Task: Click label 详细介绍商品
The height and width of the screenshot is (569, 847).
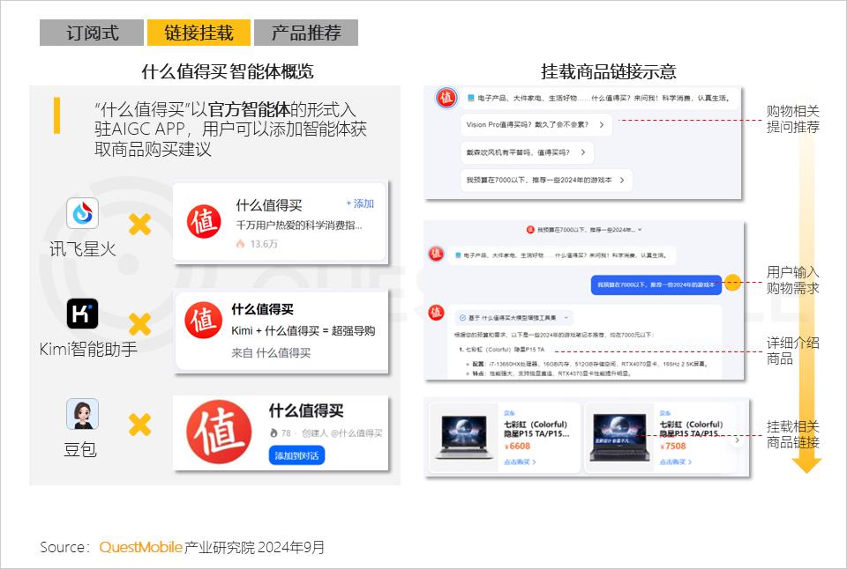Action: coord(792,351)
